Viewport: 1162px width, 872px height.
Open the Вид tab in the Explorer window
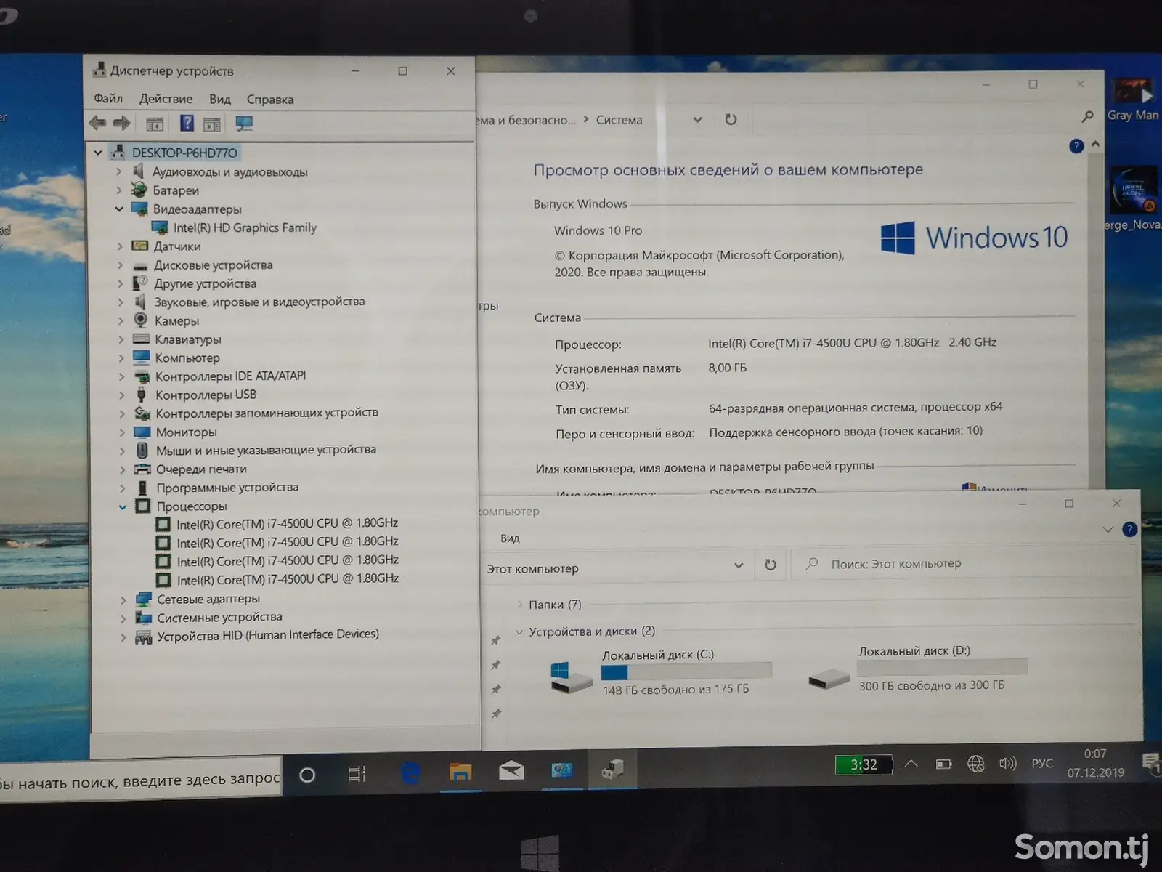(x=510, y=538)
